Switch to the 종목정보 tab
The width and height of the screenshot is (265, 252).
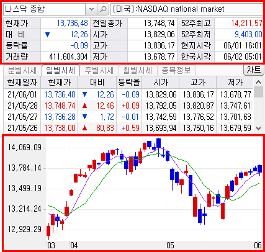[x=176, y=71]
